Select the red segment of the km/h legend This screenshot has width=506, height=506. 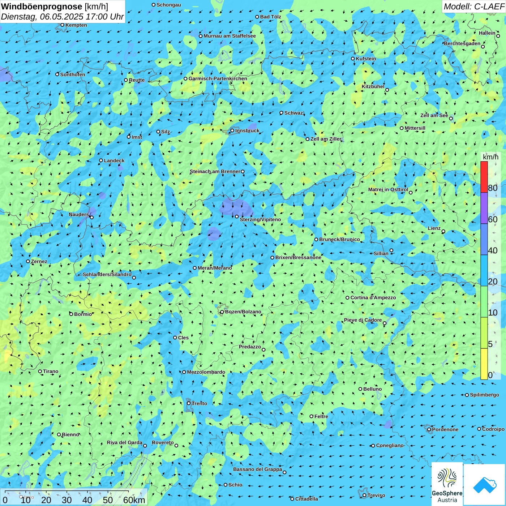click(484, 177)
